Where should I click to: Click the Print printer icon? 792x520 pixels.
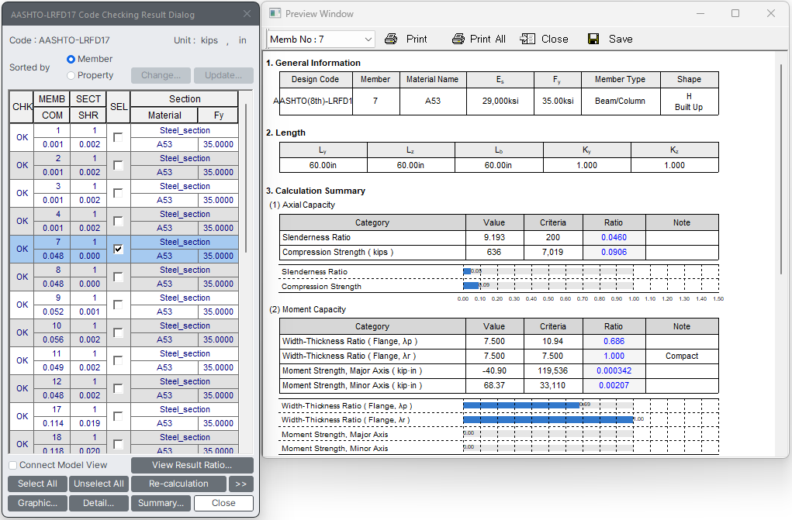click(391, 39)
